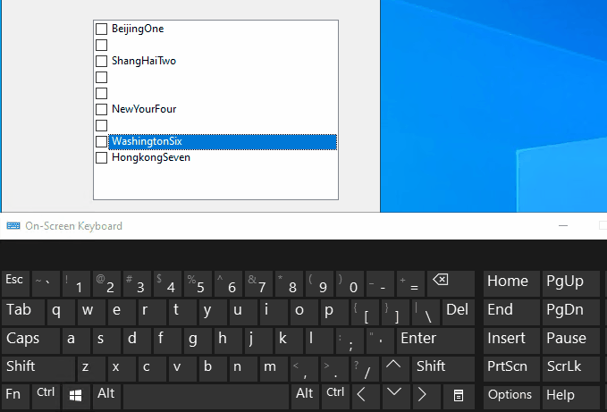607x412 pixels.
Task: Click the tilde backtick key
Action: [x=46, y=283]
